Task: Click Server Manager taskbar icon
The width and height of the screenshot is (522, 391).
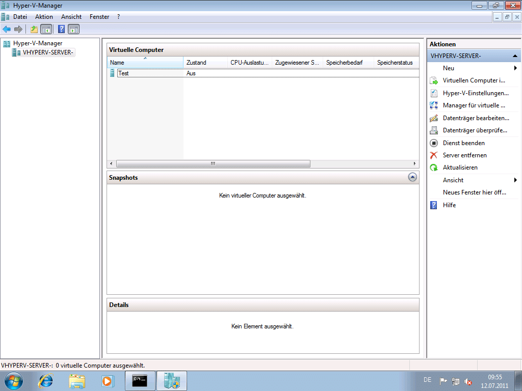Action: [171, 381]
